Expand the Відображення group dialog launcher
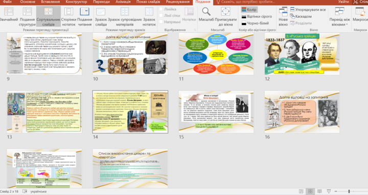Viewport: 368px width, 195px height. click(x=195, y=30)
